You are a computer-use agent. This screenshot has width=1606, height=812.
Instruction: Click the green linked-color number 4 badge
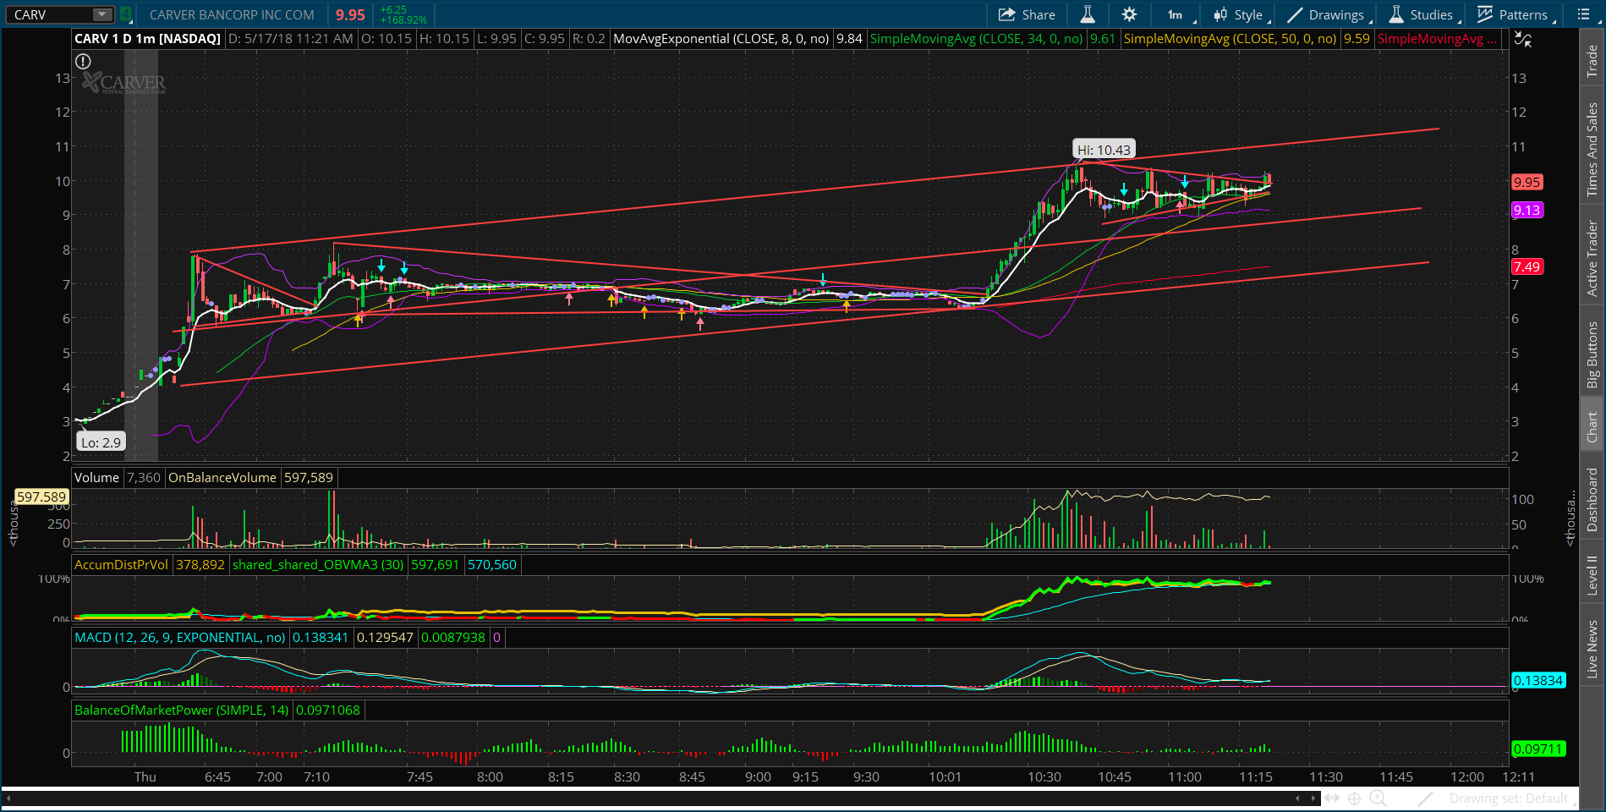pyautogui.click(x=125, y=14)
